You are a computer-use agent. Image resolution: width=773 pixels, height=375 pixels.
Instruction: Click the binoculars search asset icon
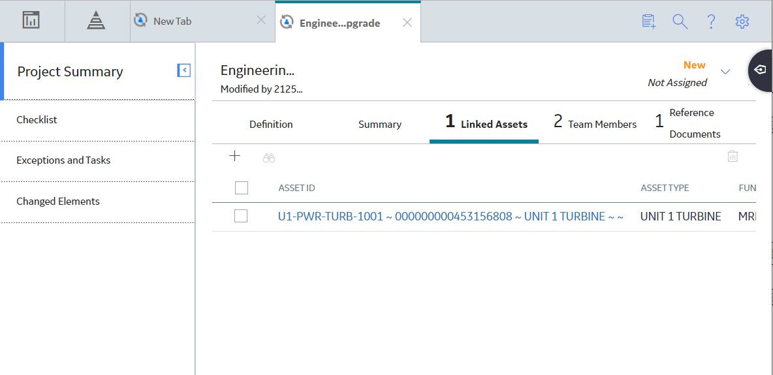pyautogui.click(x=269, y=158)
